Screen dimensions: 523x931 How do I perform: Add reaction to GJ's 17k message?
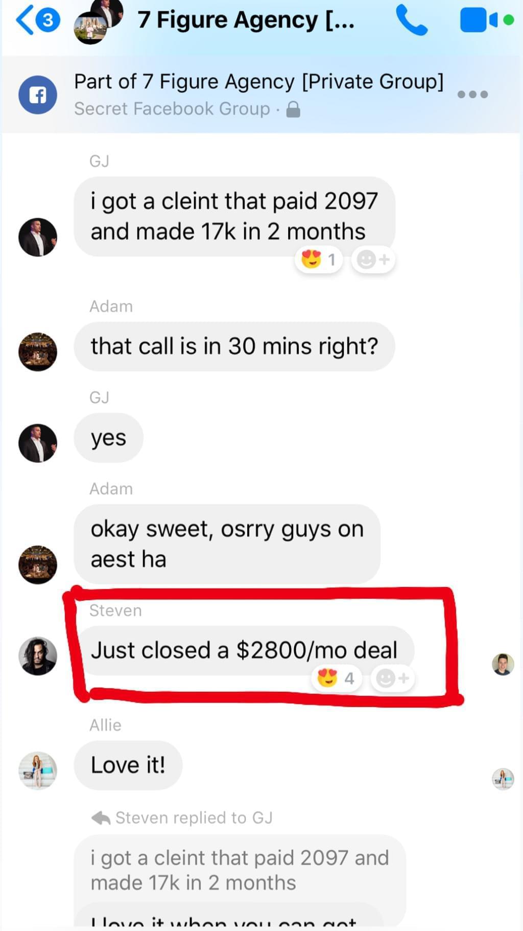click(x=373, y=260)
